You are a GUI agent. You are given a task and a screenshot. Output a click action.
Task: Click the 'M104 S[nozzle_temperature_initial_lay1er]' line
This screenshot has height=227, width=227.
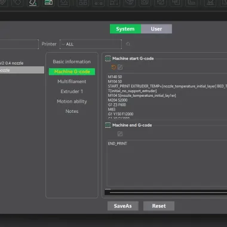tap(142, 96)
